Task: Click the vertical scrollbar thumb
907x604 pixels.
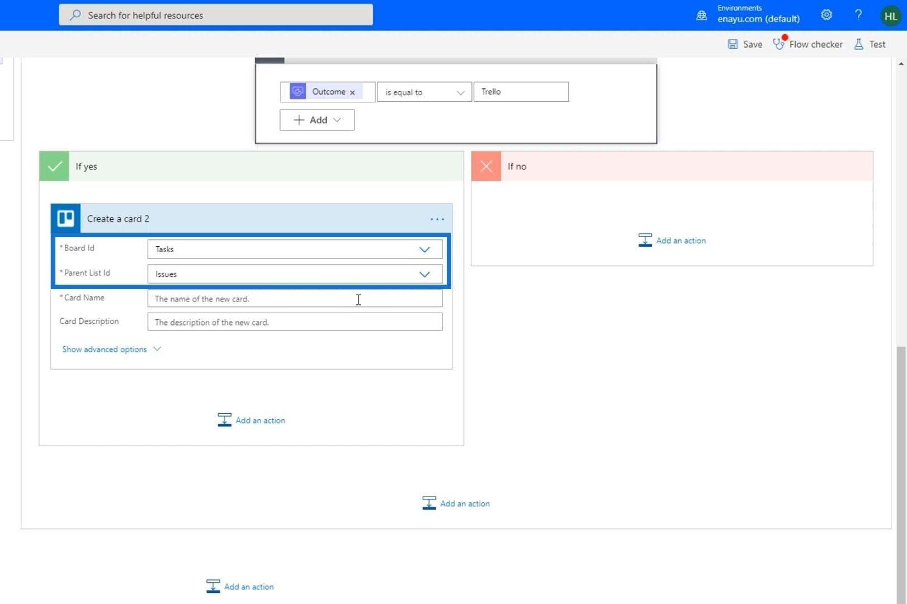Action: pos(900,474)
